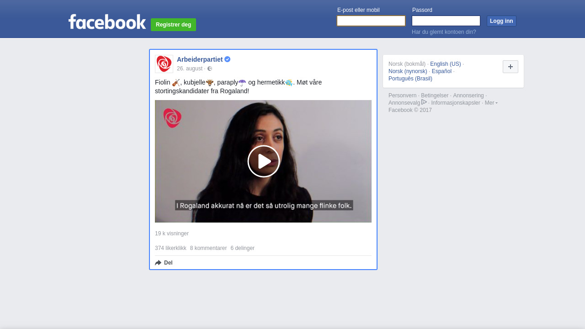The width and height of the screenshot is (585, 329).
Task: Click the 19 k visninger text
Action: coord(172,233)
